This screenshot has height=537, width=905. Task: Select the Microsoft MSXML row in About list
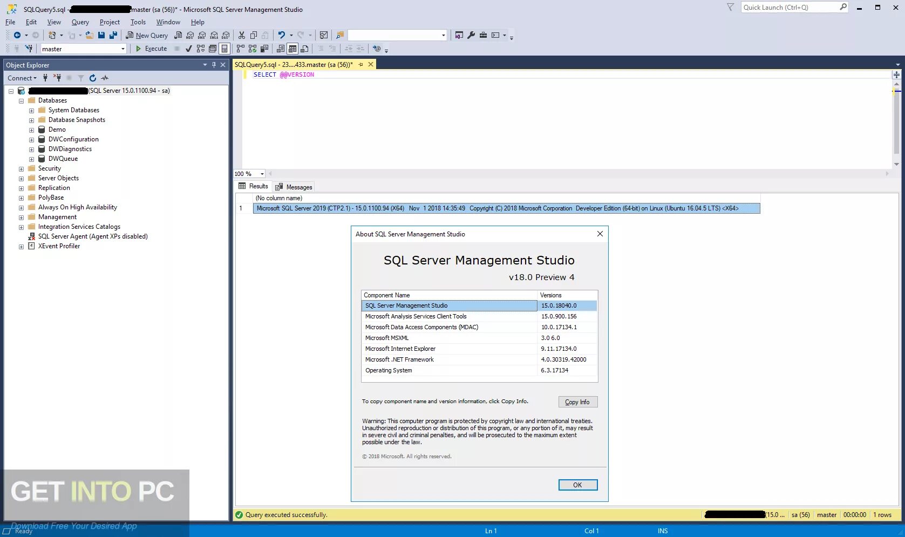(x=479, y=338)
